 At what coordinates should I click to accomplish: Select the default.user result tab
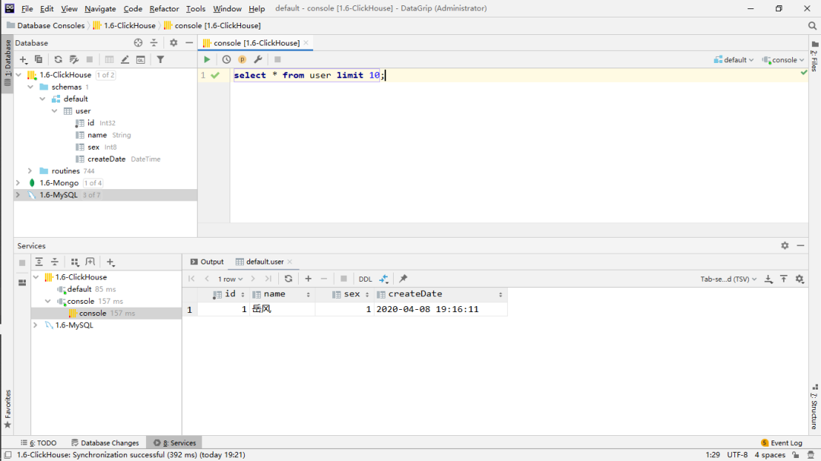point(264,261)
